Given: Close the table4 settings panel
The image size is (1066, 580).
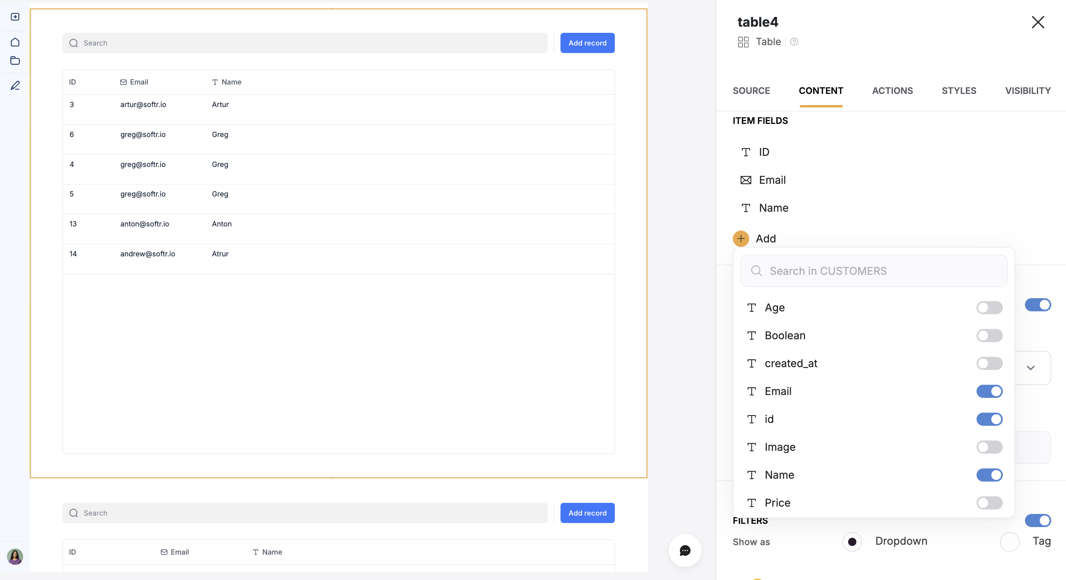Looking at the screenshot, I should pos(1037,22).
